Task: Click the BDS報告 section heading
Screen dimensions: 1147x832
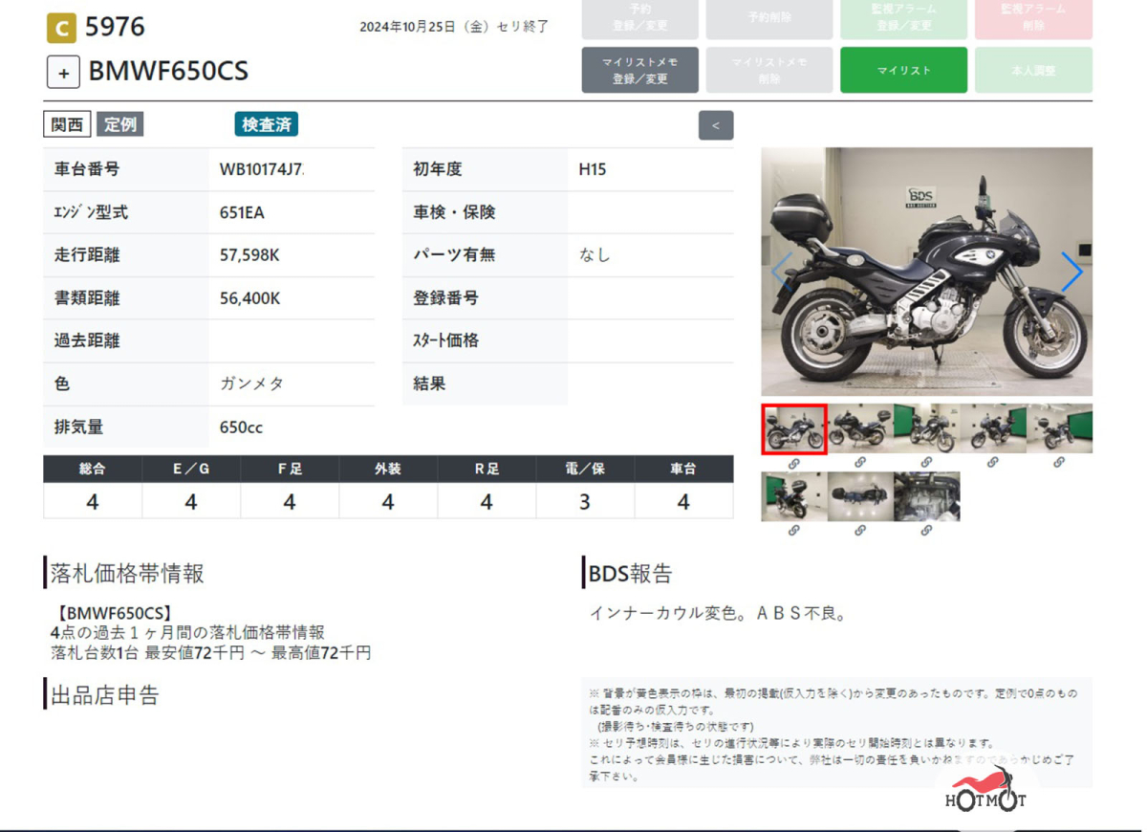Action: tap(631, 573)
